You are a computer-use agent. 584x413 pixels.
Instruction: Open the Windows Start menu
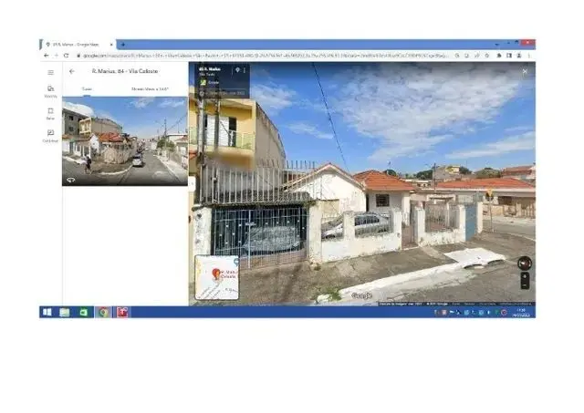click(x=47, y=312)
